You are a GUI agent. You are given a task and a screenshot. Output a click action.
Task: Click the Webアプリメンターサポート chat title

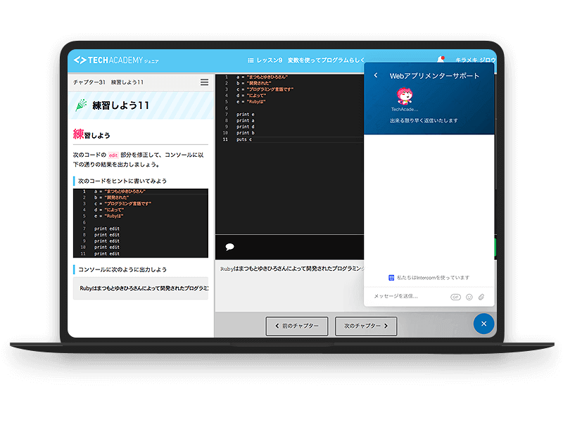(x=434, y=76)
